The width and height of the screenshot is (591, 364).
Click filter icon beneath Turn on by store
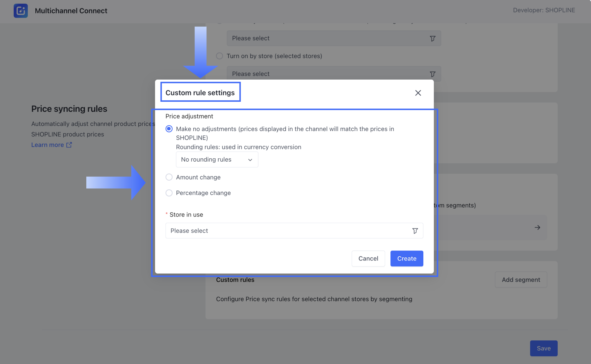click(x=432, y=74)
